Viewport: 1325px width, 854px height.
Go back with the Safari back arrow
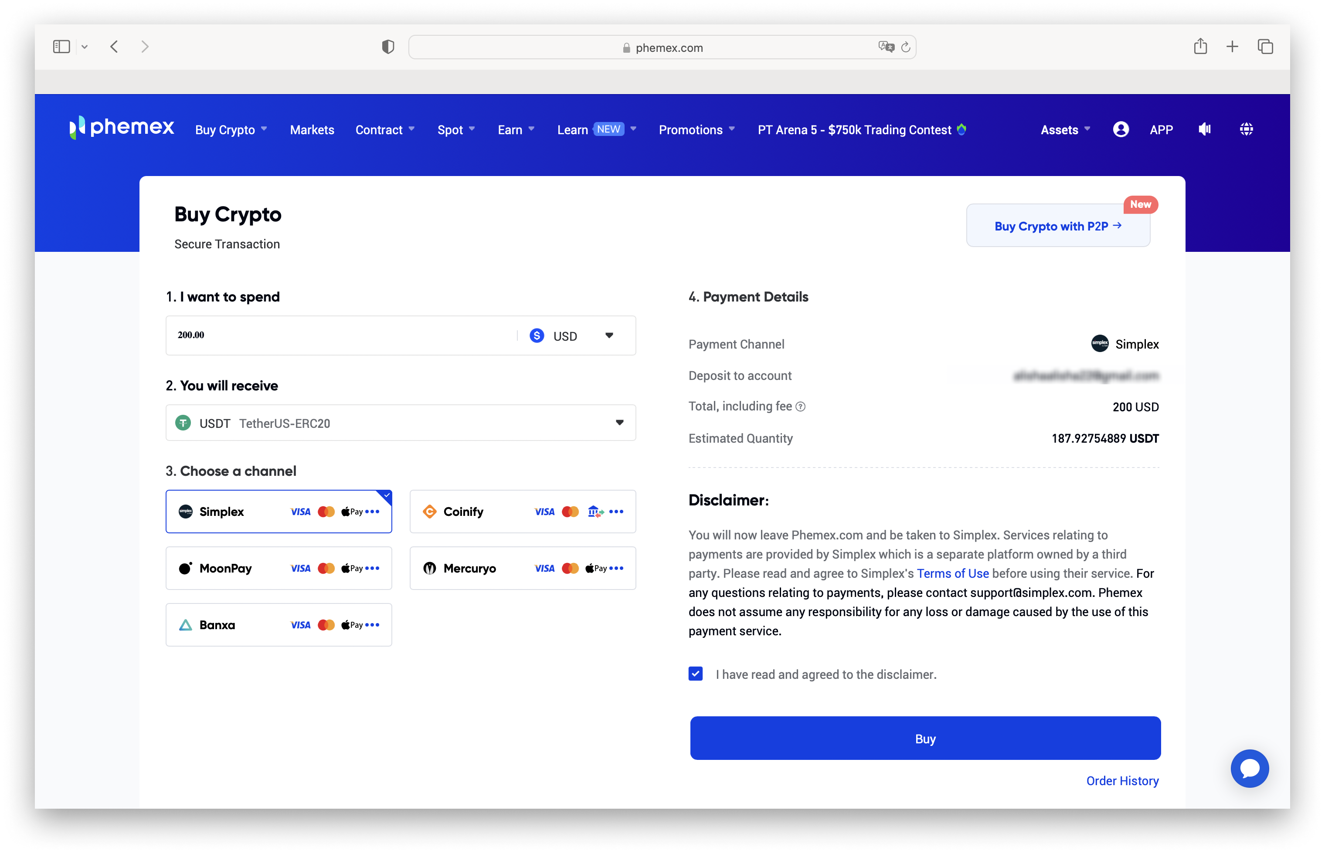click(114, 47)
